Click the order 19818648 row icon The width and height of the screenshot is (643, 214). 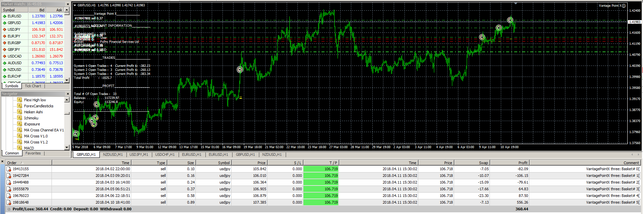9,202
